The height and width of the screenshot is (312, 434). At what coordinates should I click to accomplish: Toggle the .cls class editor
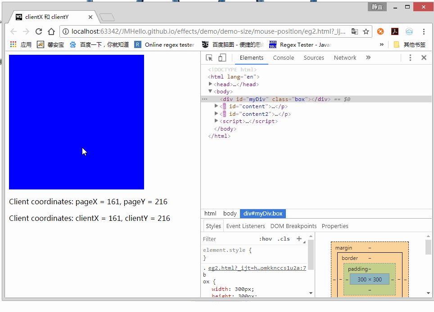(284, 239)
